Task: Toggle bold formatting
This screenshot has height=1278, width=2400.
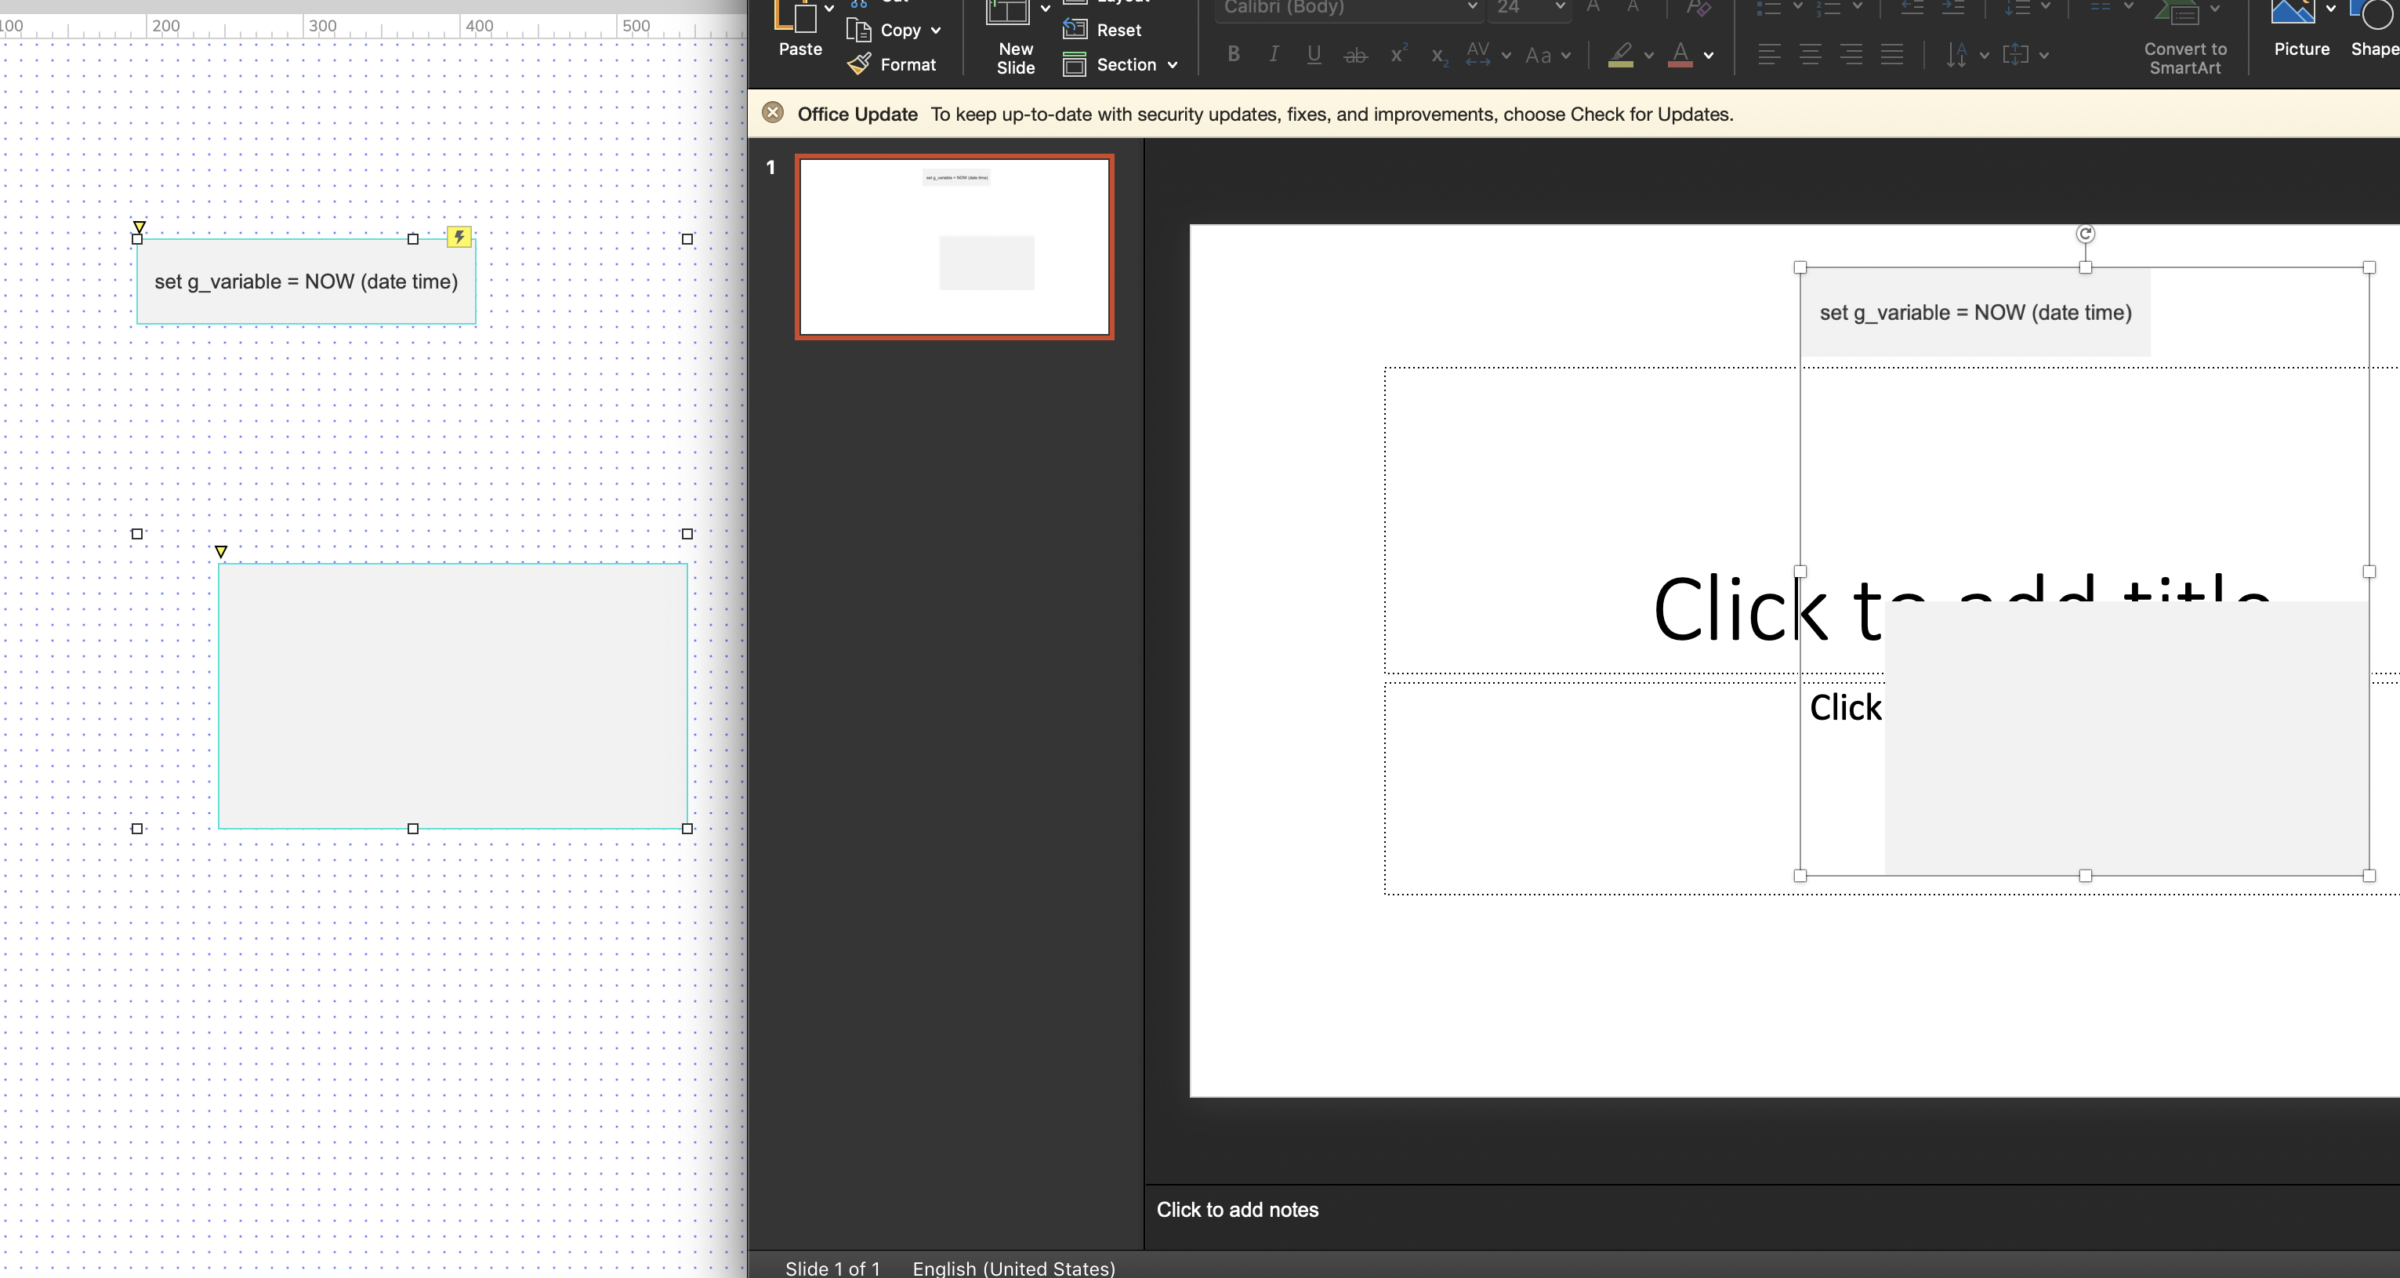Action: (x=1234, y=55)
